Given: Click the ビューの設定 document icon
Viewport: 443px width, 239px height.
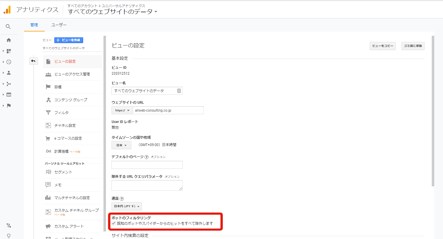Looking at the screenshot, I should point(48,61).
